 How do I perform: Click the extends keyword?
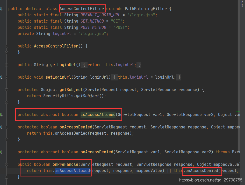pyautogui.click(x=114, y=9)
